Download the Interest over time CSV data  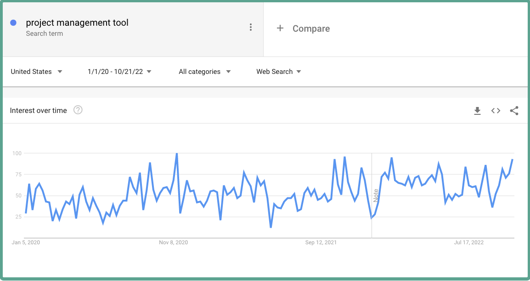coord(477,111)
